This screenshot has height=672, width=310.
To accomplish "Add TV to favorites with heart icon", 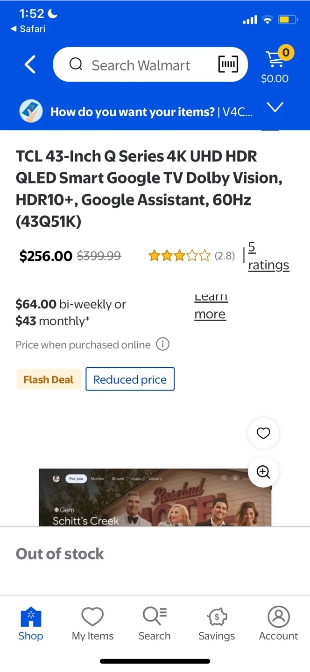I will [x=263, y=433].
